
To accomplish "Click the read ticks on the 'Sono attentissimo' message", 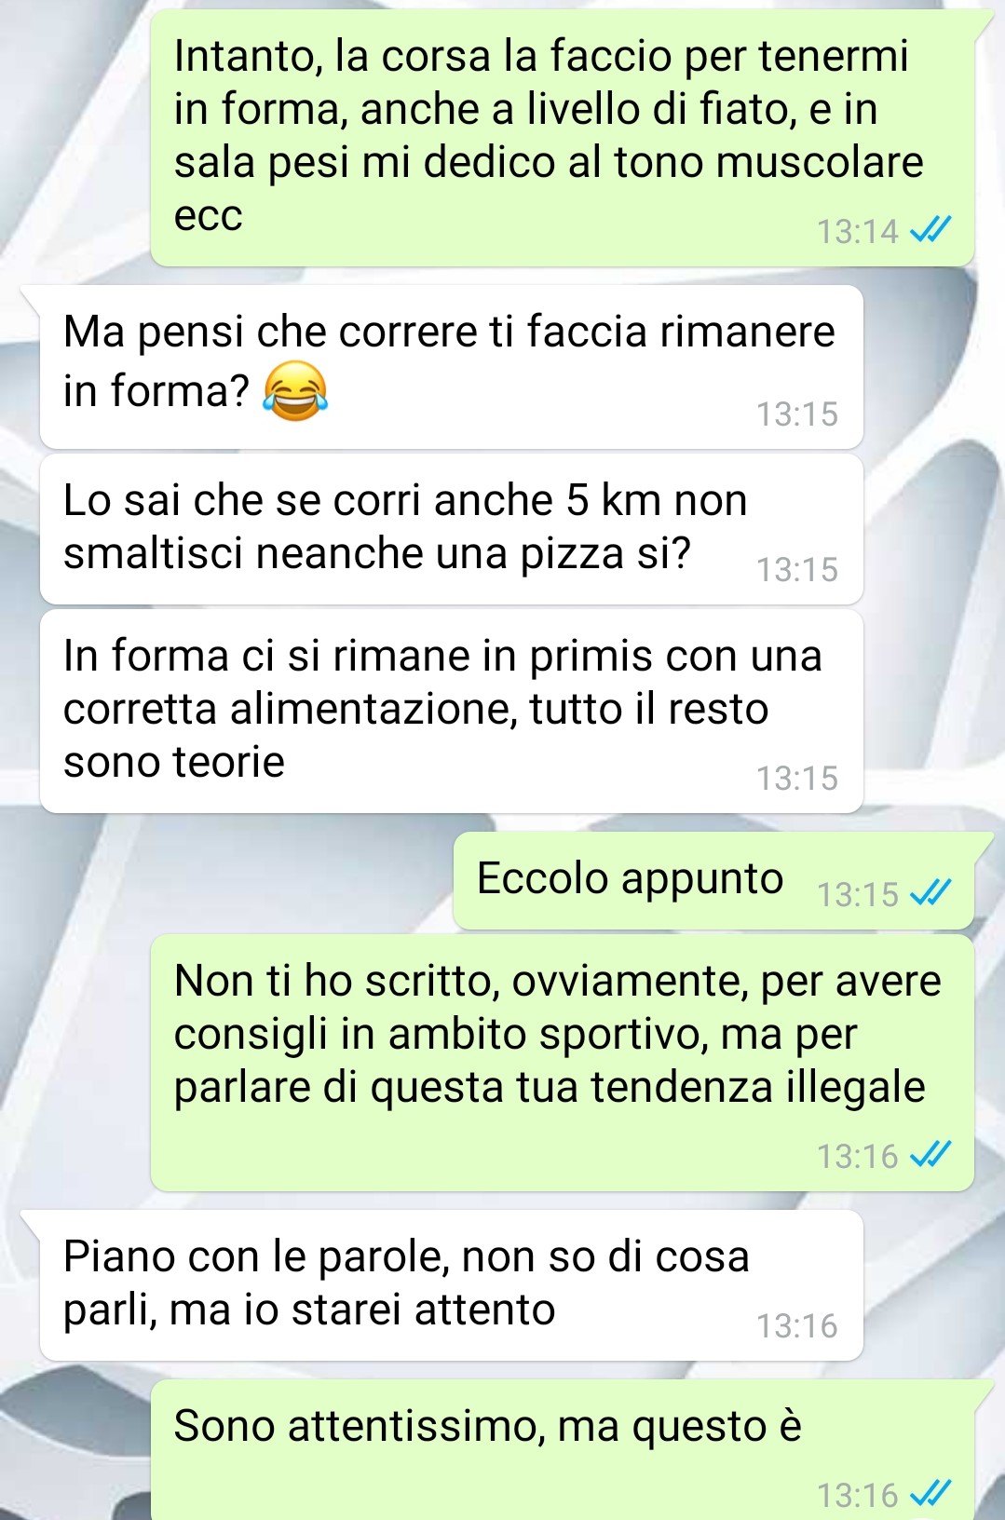I will [x=930, y=1494].
